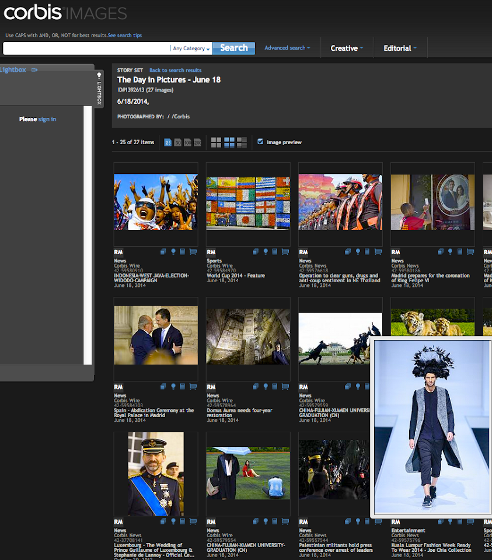Open the Thailand police lineup thumbnail
The height and width of the screenshot is (560, 492).
[x=340, y=202]
